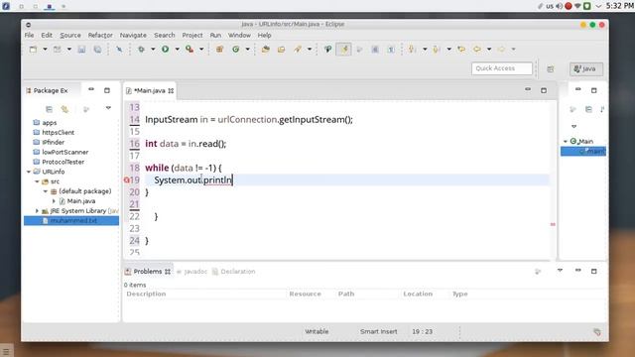The image size is (635, 357).
Task: Select the ProtocolTester project
Action: click(63, 162)
